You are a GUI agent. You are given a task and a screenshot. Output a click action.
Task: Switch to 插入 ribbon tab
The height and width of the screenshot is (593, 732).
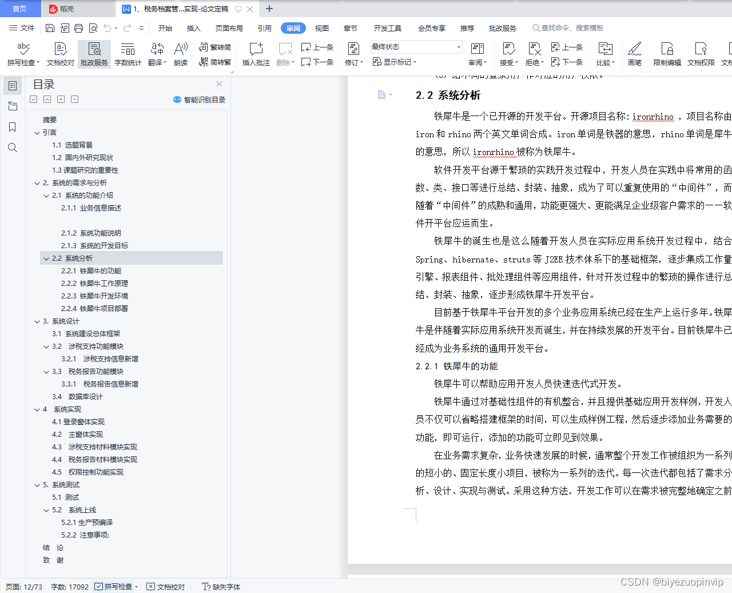click(x=194, y=28)
